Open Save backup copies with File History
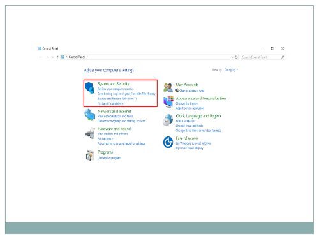319x239 pixels. pos(126,94)
